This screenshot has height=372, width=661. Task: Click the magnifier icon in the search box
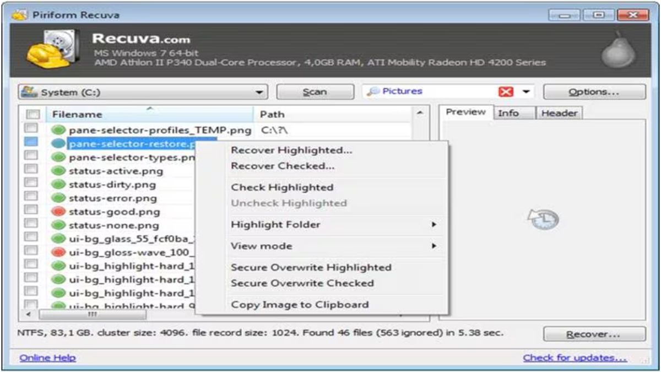coord(375,91)
